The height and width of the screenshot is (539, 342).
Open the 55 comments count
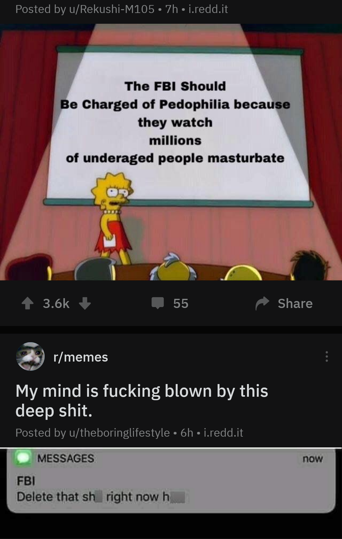click(181, 304)
